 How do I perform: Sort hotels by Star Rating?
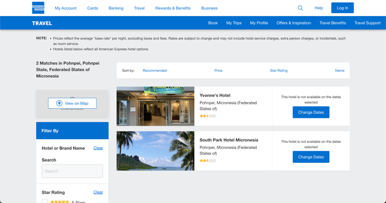278,71
